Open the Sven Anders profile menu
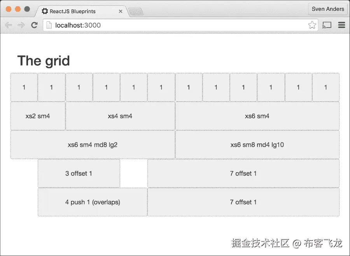The height and width of the screenshot is (256, 350). [x=328, y=9]
